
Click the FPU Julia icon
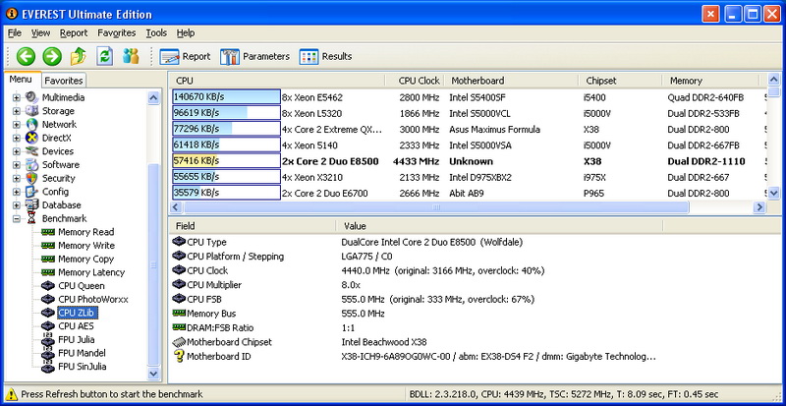(x=48, y=340)
